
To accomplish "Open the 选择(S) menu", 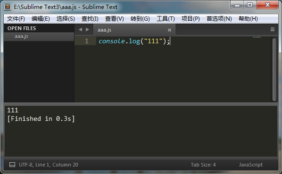I will click(66, 19).
